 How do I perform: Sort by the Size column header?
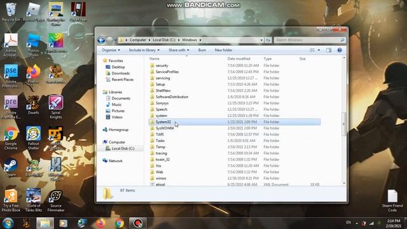pos(303,59)
